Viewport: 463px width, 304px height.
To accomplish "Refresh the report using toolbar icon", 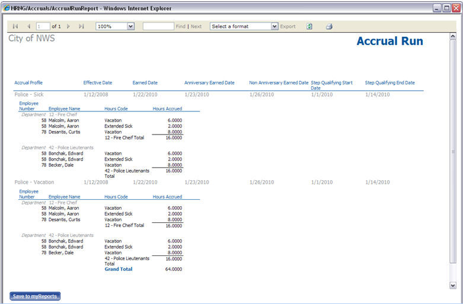I will click(x=309, y=27).
